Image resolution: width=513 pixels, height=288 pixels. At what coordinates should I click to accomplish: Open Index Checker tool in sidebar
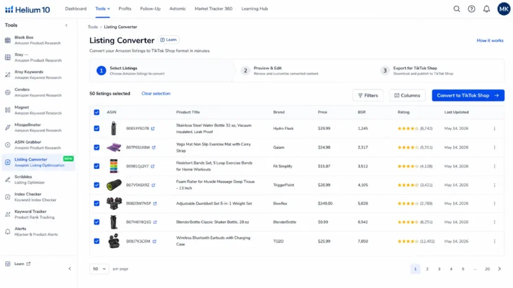[x=38, y=197]
